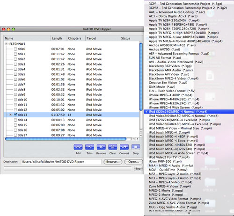Image resolution: width=234 pixels, height=216 pixels.
Task: Click the Add DVD toolbar icon
Action: [x=78, y=147]
